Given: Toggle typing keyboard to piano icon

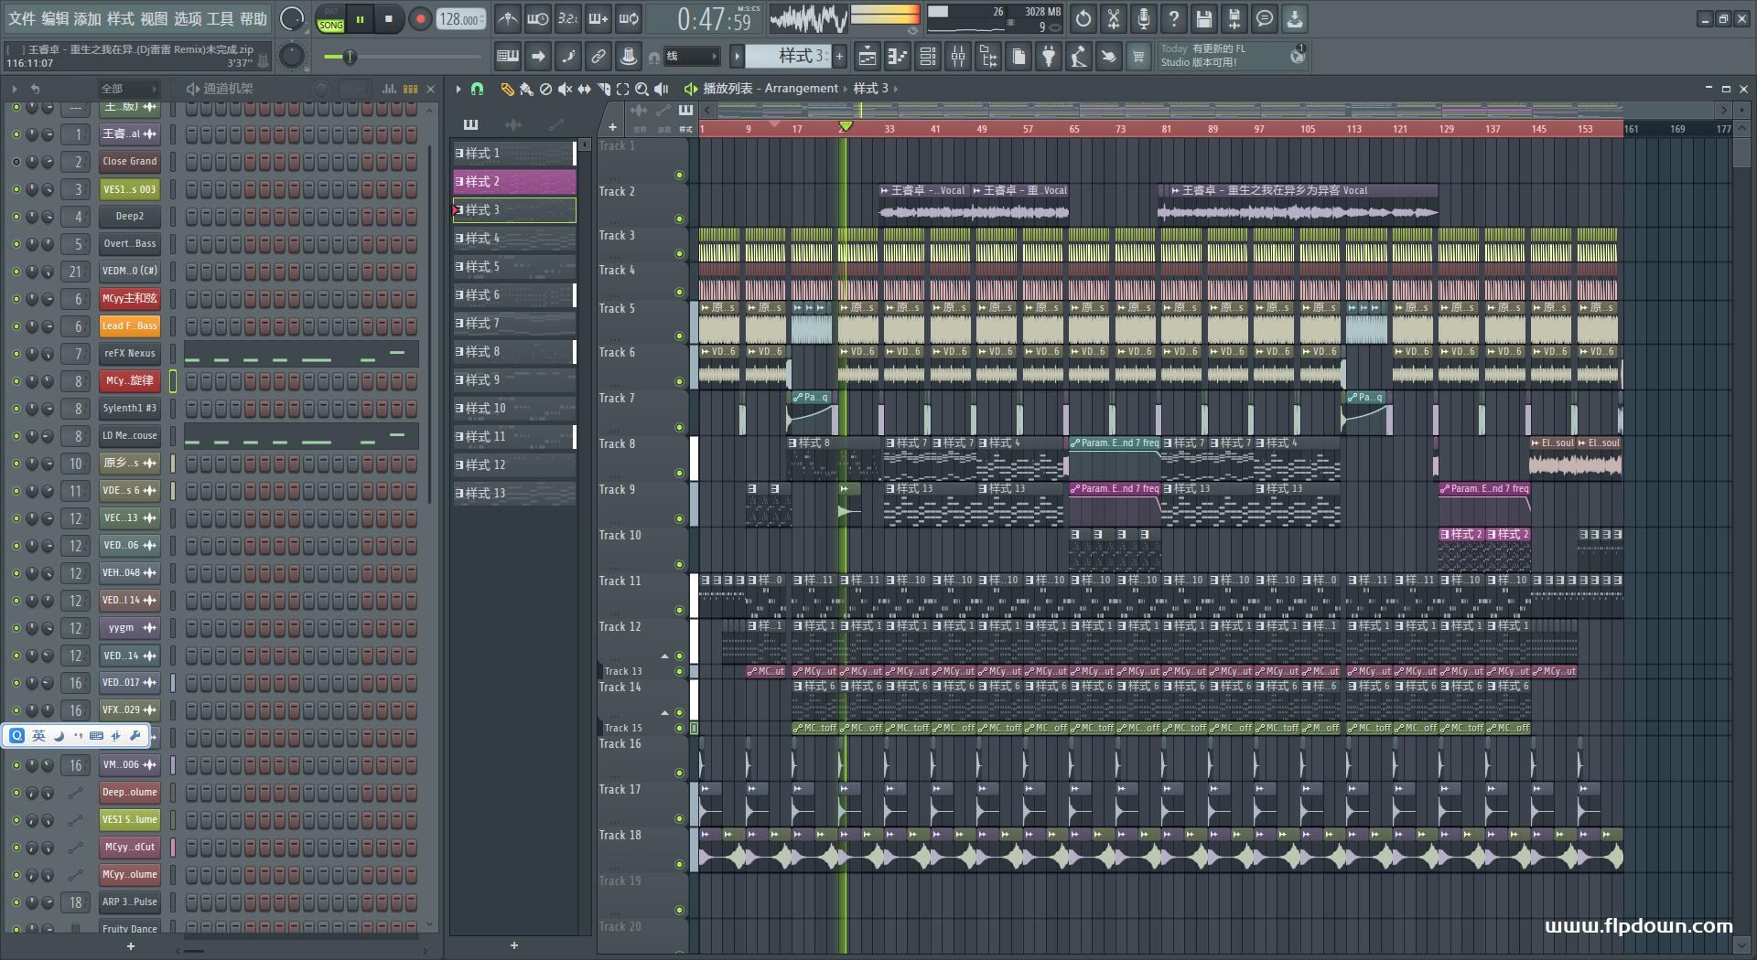Looking at the screenshot, I should pos(508,57).
